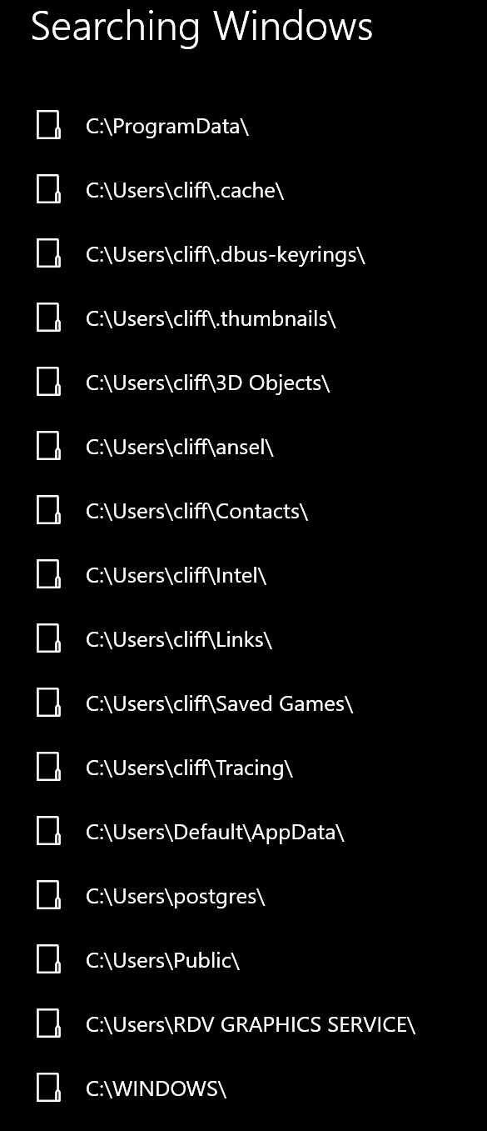Select the folder icon for 3D Objects

(x=49, y=383)
